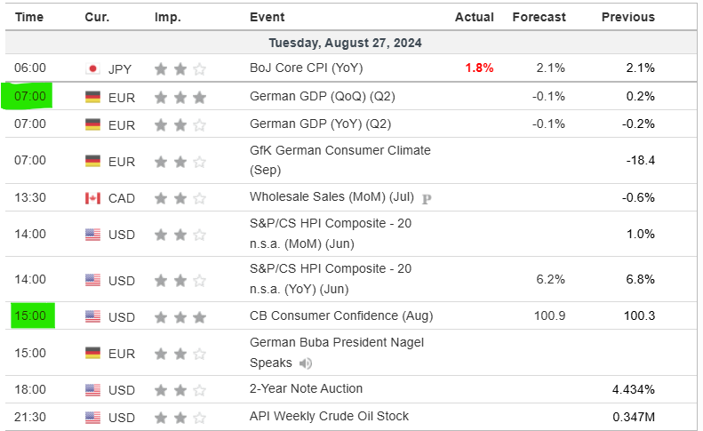
Task: Click German flag in Buba Nagel row
Action: click(92, 353)
